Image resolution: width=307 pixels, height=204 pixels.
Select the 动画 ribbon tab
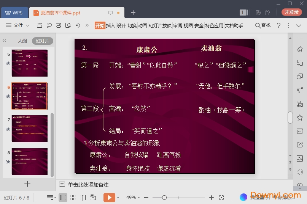coord(143,25)
